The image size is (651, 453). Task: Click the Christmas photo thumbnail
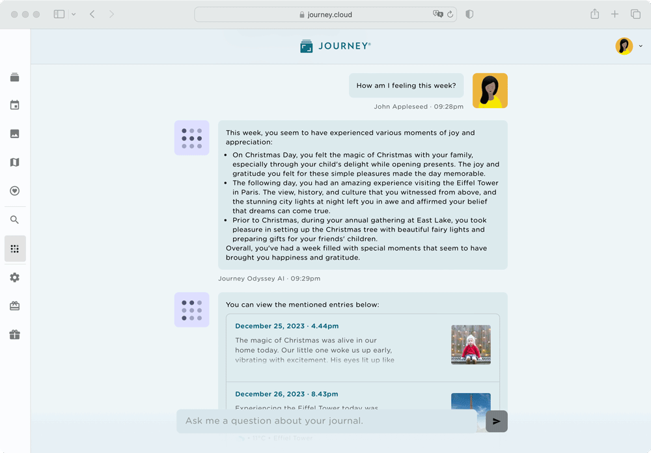[471, 345]
